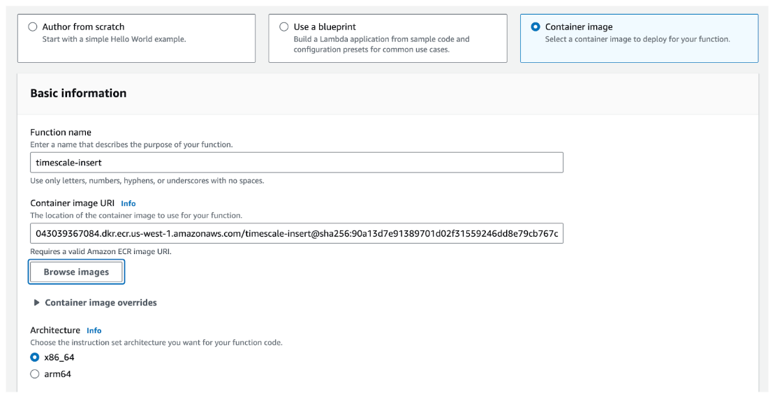Select the Author from scratch radio button
This screenshot has height=400, width=775.
tap(33, 27)
